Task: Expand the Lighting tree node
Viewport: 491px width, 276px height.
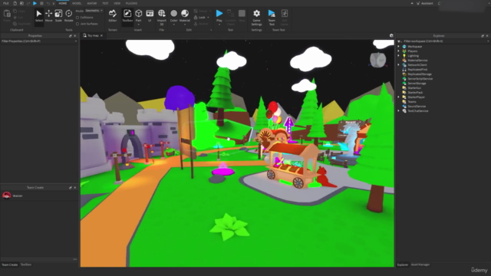Action: pos(399,56)
